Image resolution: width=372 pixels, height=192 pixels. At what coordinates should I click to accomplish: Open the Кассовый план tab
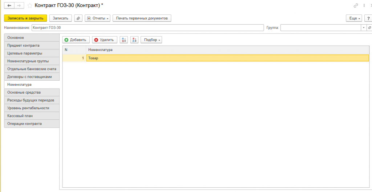tap(32, 116)
